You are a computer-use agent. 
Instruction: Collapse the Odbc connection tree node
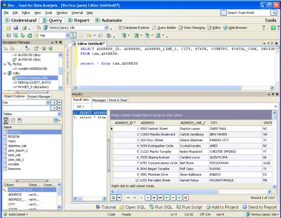coord(5,73)
